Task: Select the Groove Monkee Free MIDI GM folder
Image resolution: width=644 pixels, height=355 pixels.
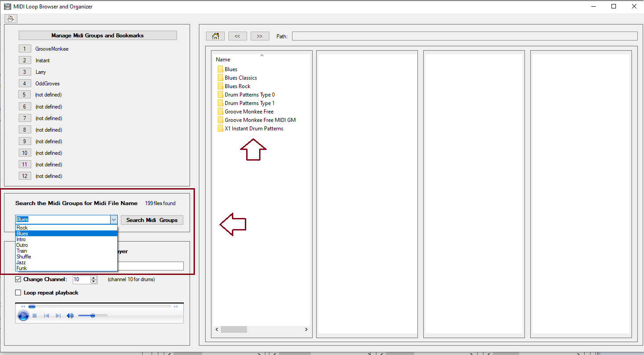Action: pyautogui.click(x=256, y=120)
